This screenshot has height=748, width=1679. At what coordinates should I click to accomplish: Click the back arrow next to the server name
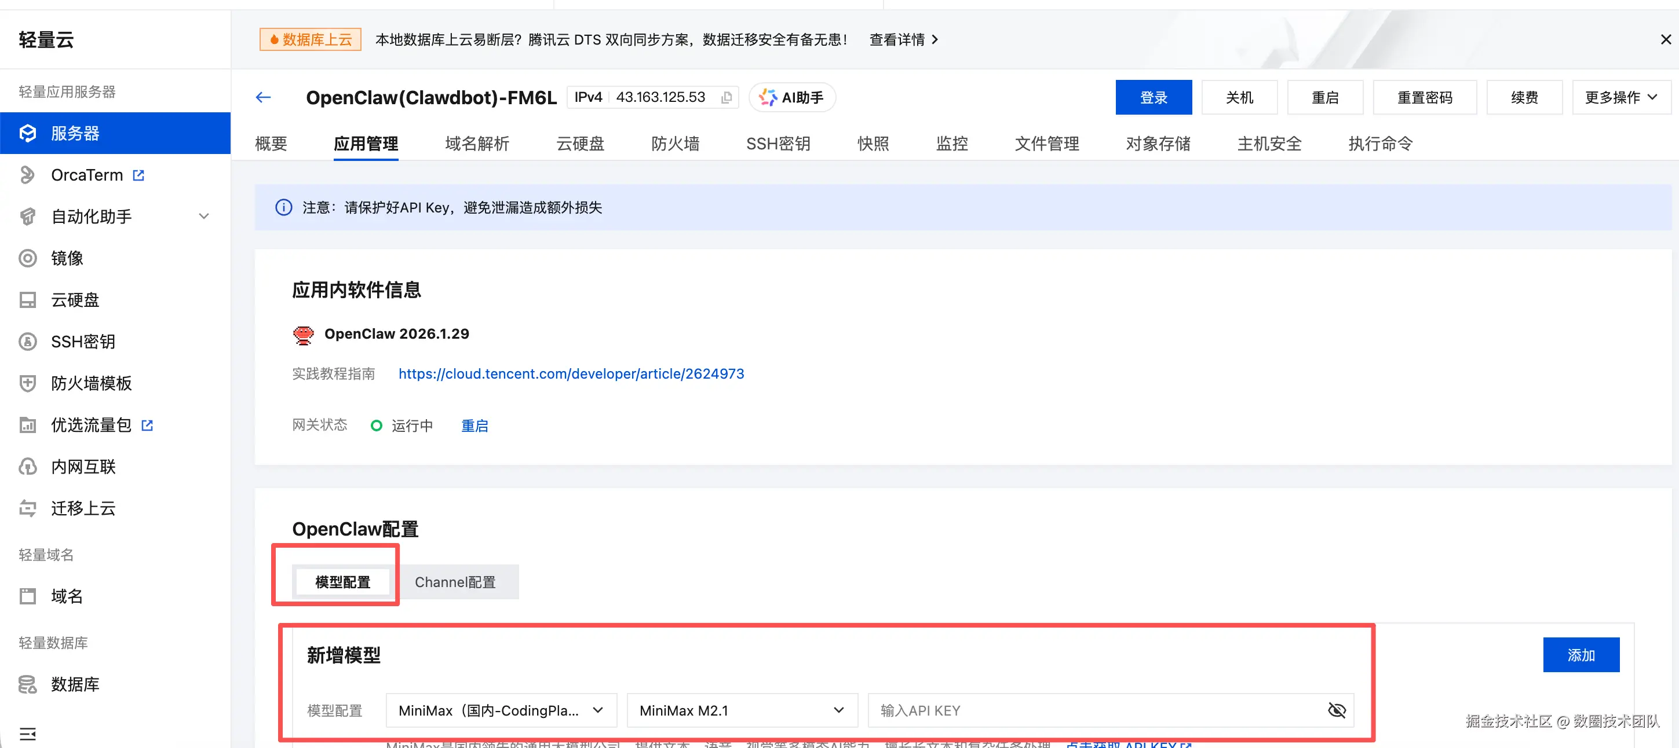(263, 98)
